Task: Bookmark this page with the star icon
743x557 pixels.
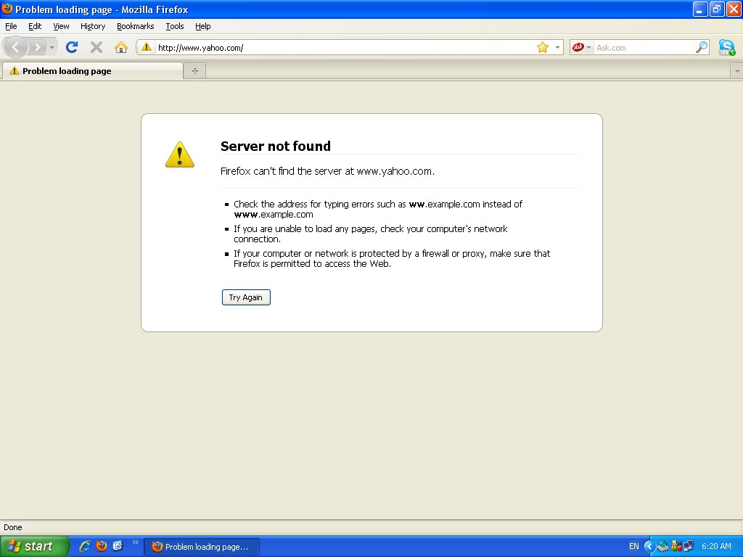Action: 543,47
